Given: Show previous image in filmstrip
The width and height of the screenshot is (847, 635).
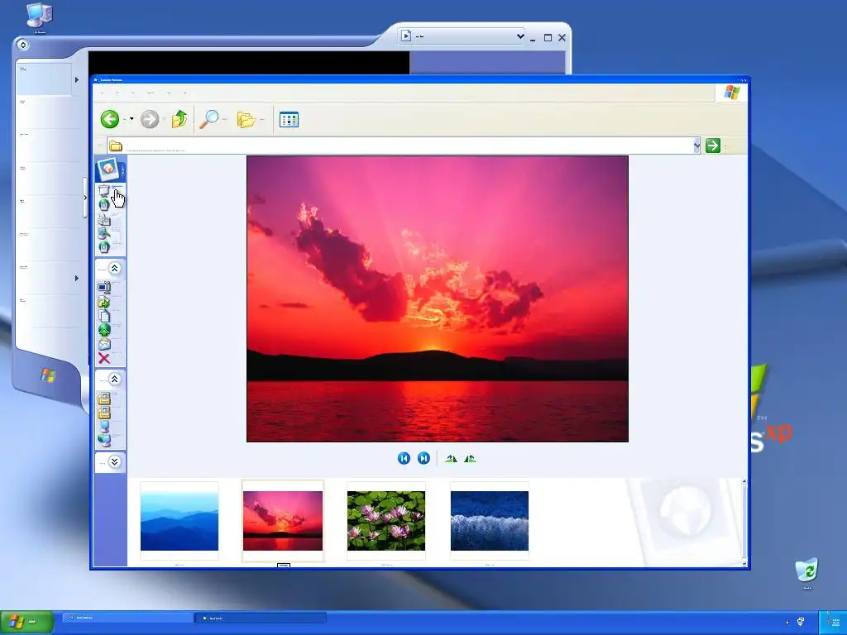Looking at the screenshot, I should (404, 458).
